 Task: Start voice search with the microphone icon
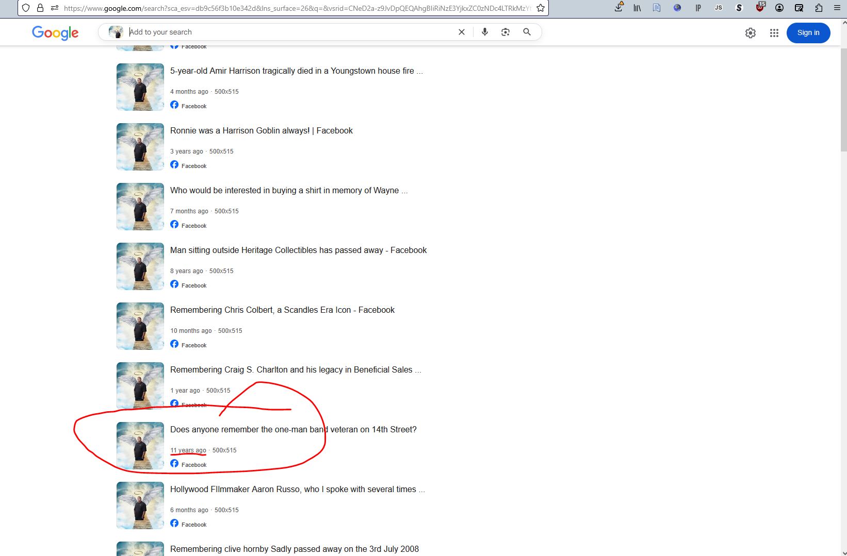click(x=485, y=32)
